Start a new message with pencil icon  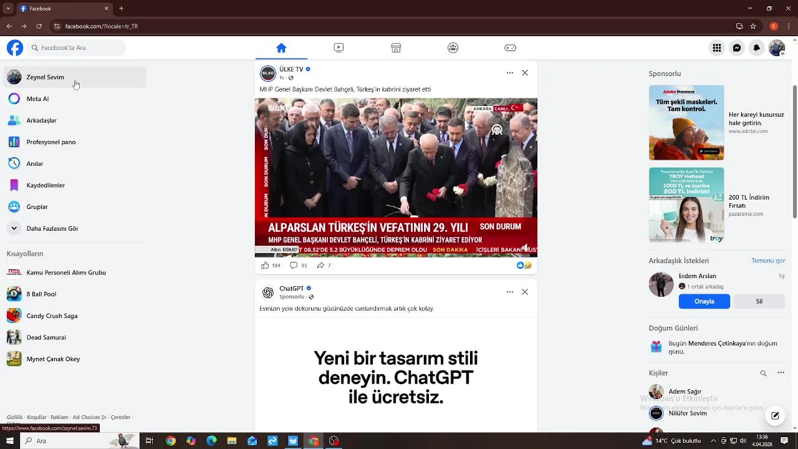pos(775,415)
